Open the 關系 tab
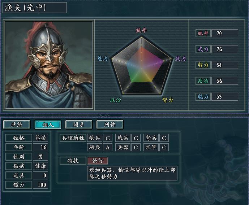 click(79, 125)
